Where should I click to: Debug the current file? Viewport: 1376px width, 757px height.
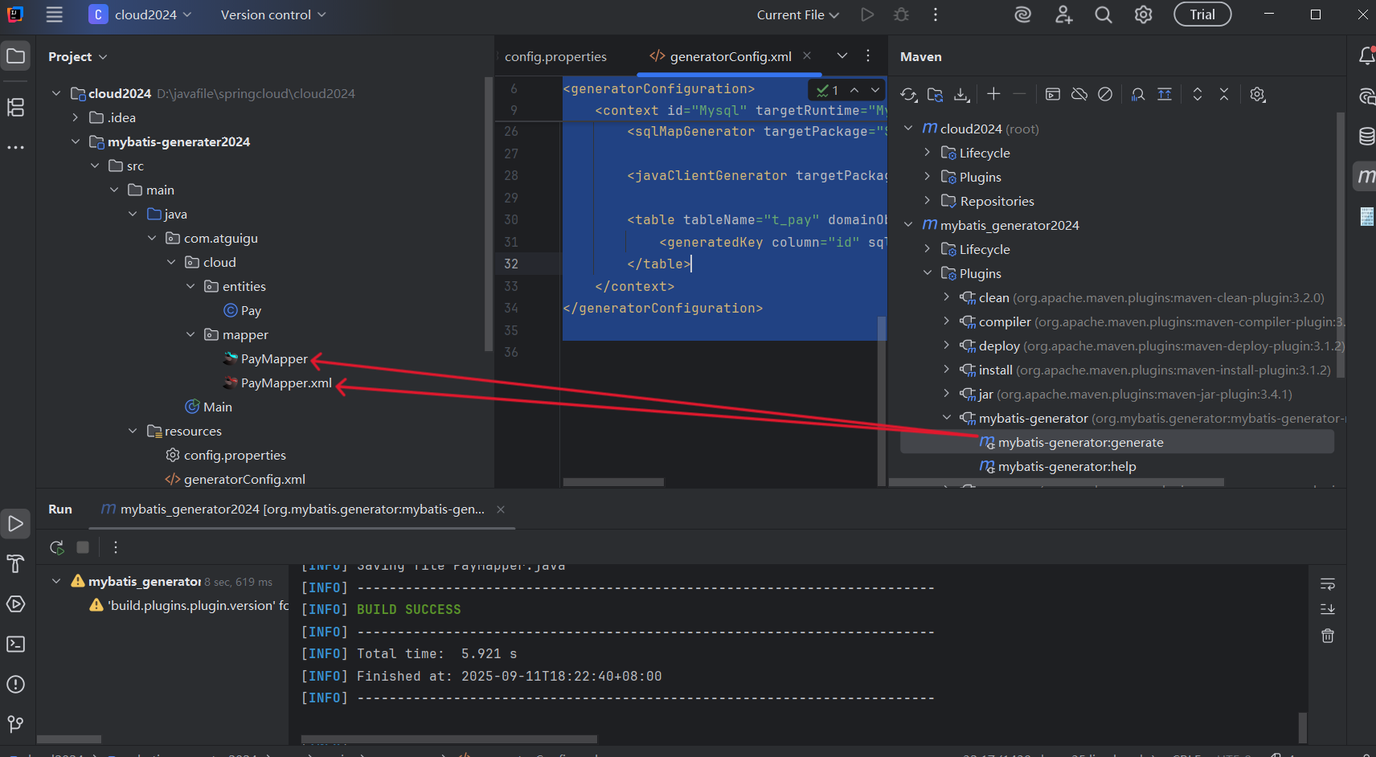click(x=902, y=14)
